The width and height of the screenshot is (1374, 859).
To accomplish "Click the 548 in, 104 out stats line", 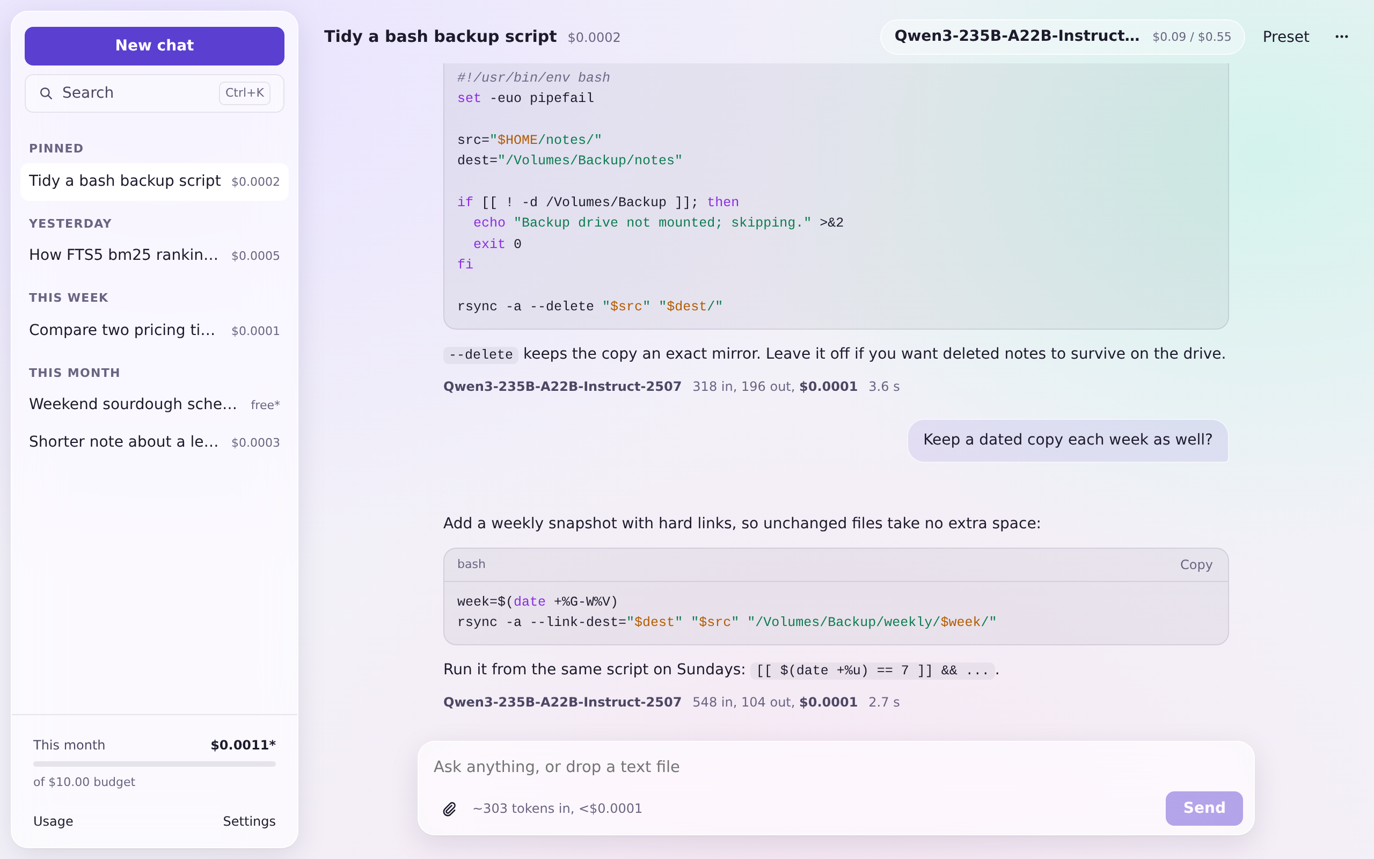I will [x=671, y=702].
